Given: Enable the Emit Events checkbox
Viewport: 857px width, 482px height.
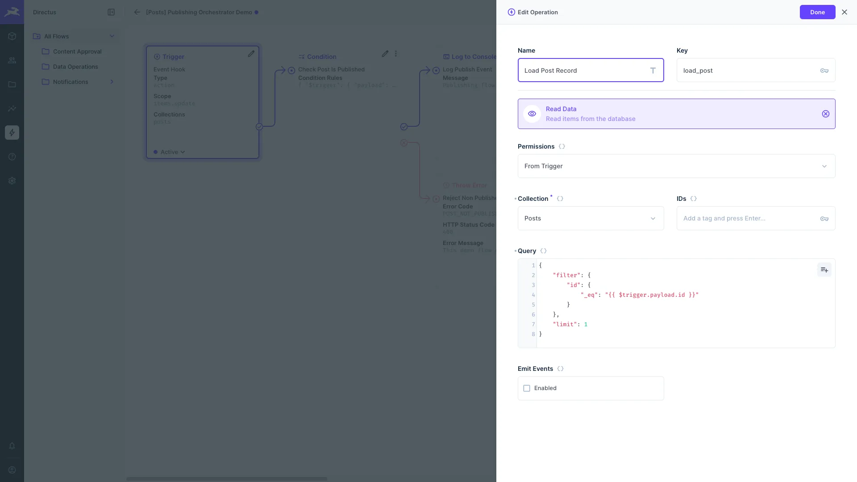Looking at the screenshot, I should (527, 388).
